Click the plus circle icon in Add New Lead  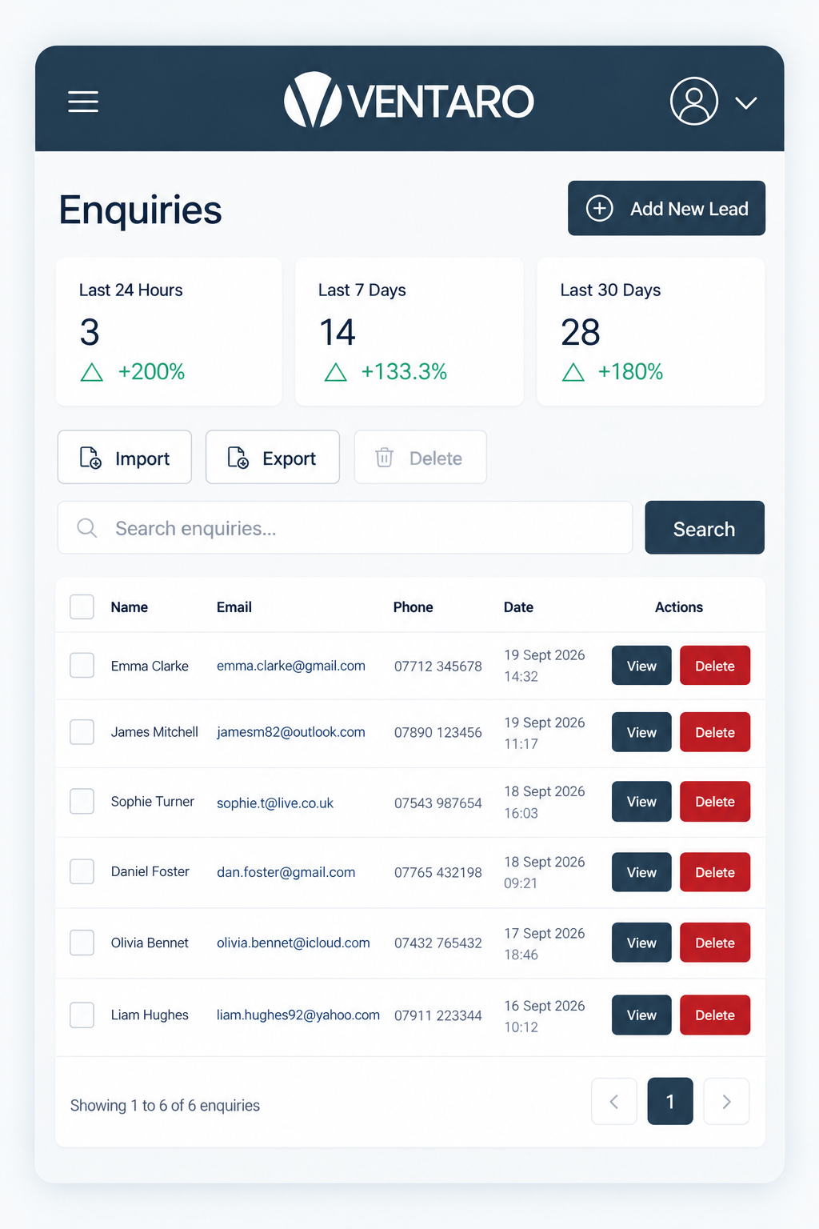point(600,208)
